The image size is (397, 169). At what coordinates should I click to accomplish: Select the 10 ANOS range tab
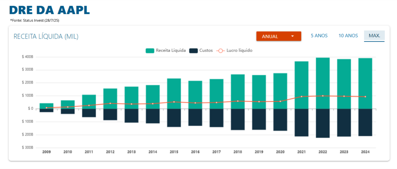[348, 36]
